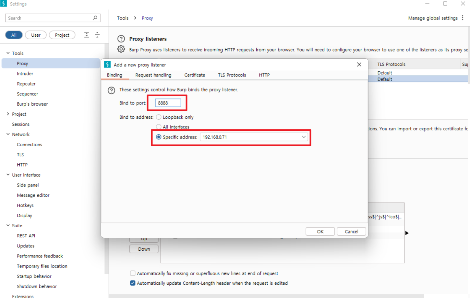Open Connections settings under Network
470x298 pixels.
pos(30,145)
